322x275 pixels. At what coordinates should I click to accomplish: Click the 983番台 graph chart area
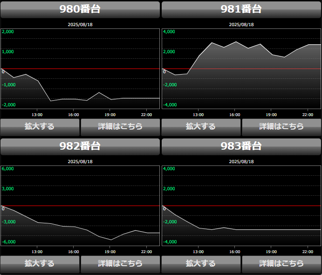coord(241,206)
